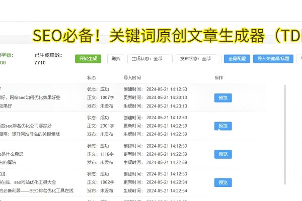302x201 pixels.
Task: Click 导入关键词/标题 import button
Action: [x=273, y=59]
